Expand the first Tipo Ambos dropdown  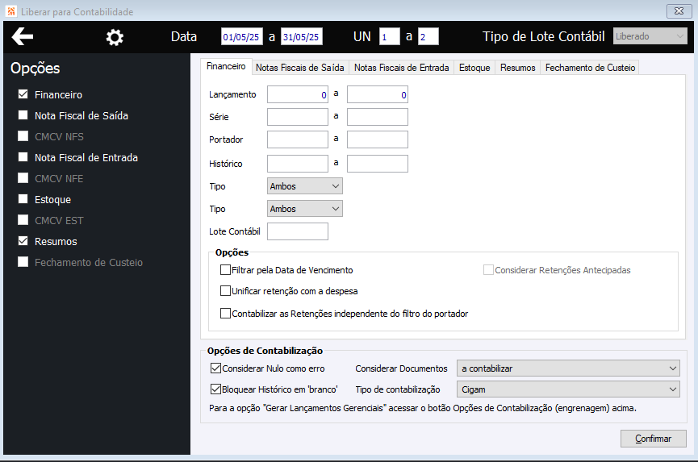tap(305, 186)
